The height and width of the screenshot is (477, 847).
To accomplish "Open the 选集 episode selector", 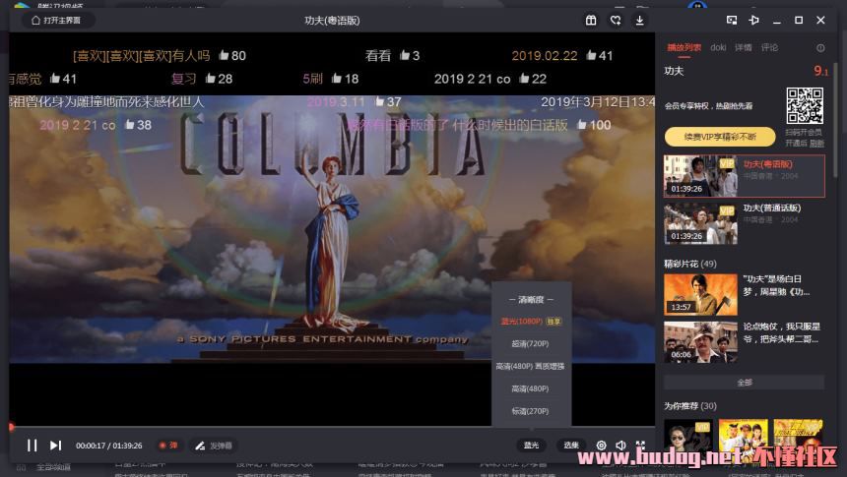I will [x=571, y=446].
